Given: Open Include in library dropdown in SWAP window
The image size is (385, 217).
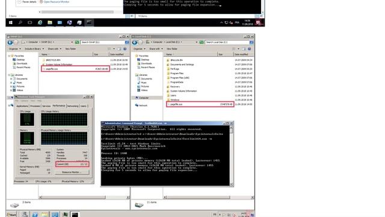Looking at the screenshot, I should click(x=34, y=49).
